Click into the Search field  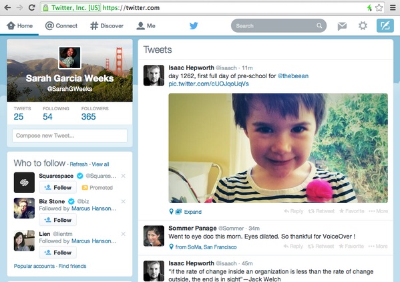click(278, 26)
